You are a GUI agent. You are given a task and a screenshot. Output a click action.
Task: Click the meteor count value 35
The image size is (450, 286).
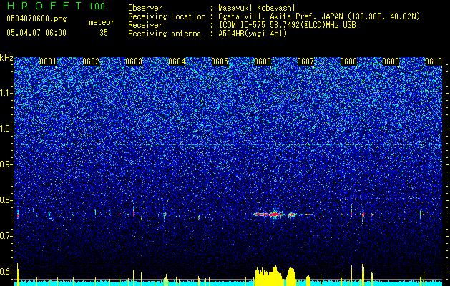pos(104,33)
